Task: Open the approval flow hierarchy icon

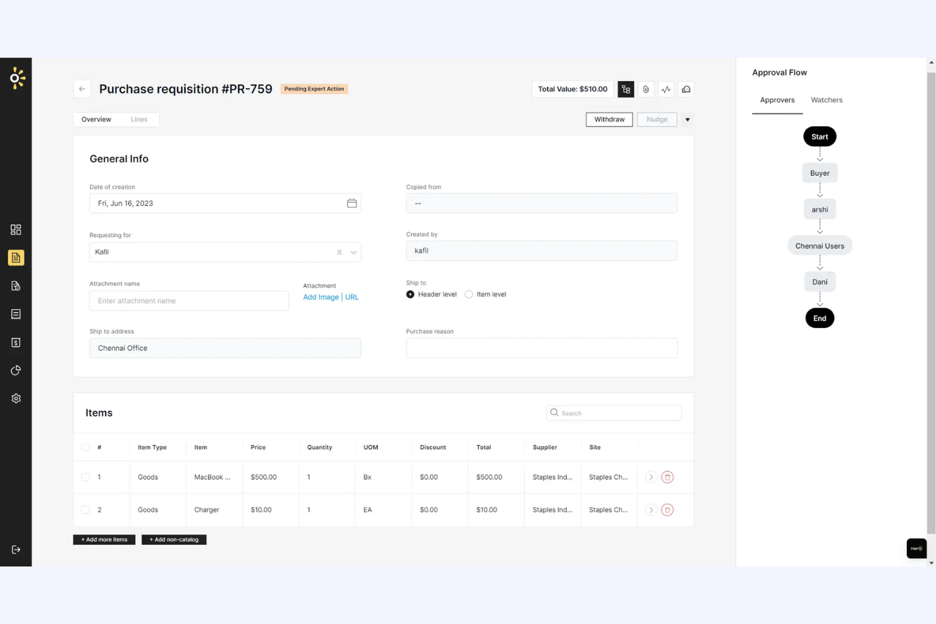Action: point(625,89)
